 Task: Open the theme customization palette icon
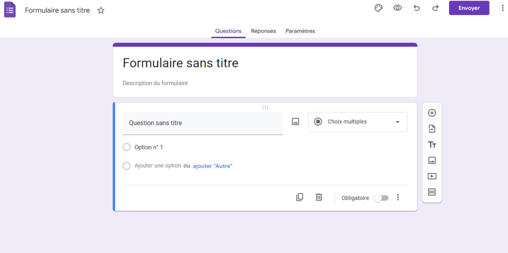(x=379, y=8)
